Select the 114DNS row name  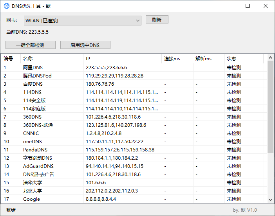click(32, 92)
